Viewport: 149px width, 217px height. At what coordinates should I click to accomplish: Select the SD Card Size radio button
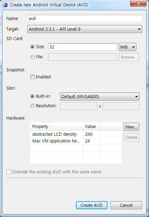[32, 47]
